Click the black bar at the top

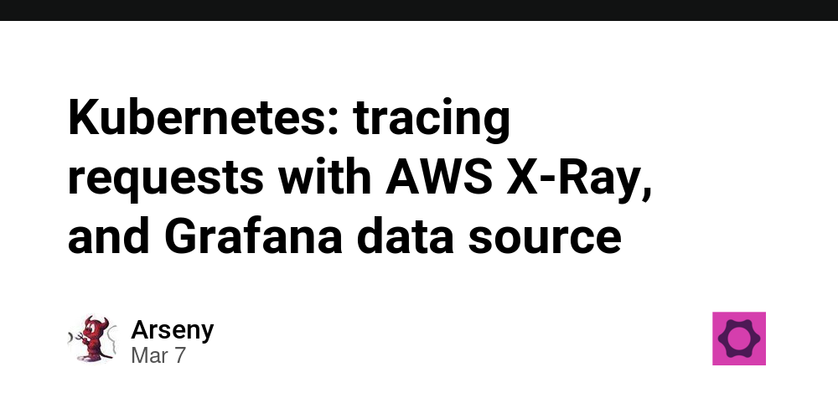click(x=419, y=10)
